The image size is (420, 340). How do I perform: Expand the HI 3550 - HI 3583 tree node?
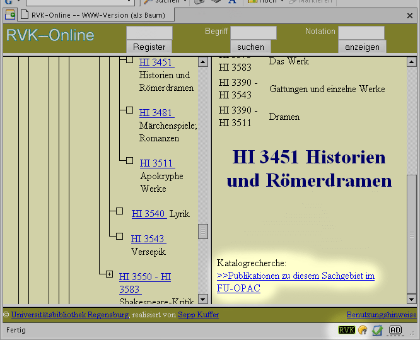(x=109, y=274)
